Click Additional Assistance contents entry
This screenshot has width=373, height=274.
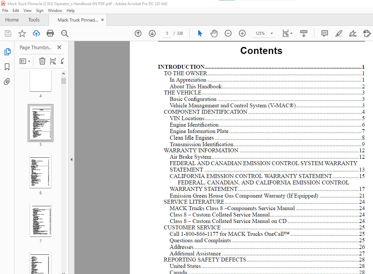267,253
